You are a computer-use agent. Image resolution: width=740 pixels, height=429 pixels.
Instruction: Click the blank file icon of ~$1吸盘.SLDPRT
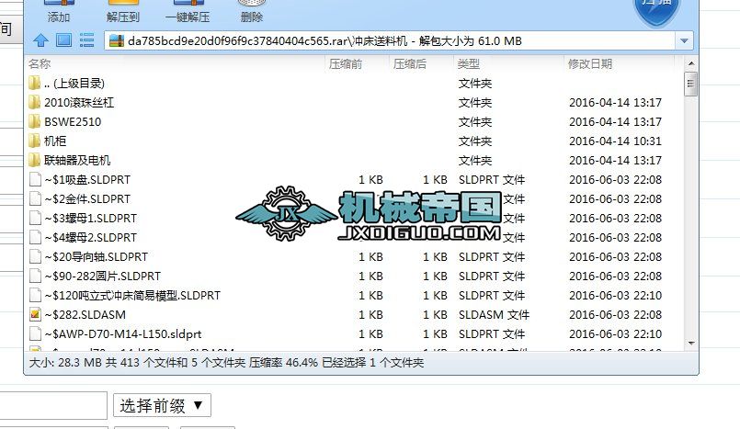tap(35, 180)
